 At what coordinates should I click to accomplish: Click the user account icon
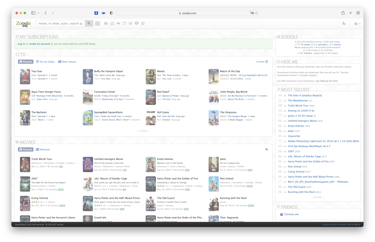tap(344, 23)
